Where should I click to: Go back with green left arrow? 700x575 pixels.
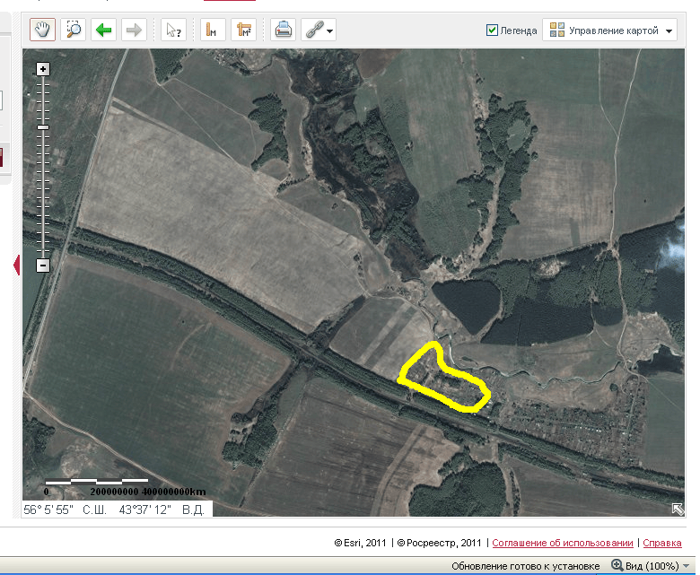[103, 30]
